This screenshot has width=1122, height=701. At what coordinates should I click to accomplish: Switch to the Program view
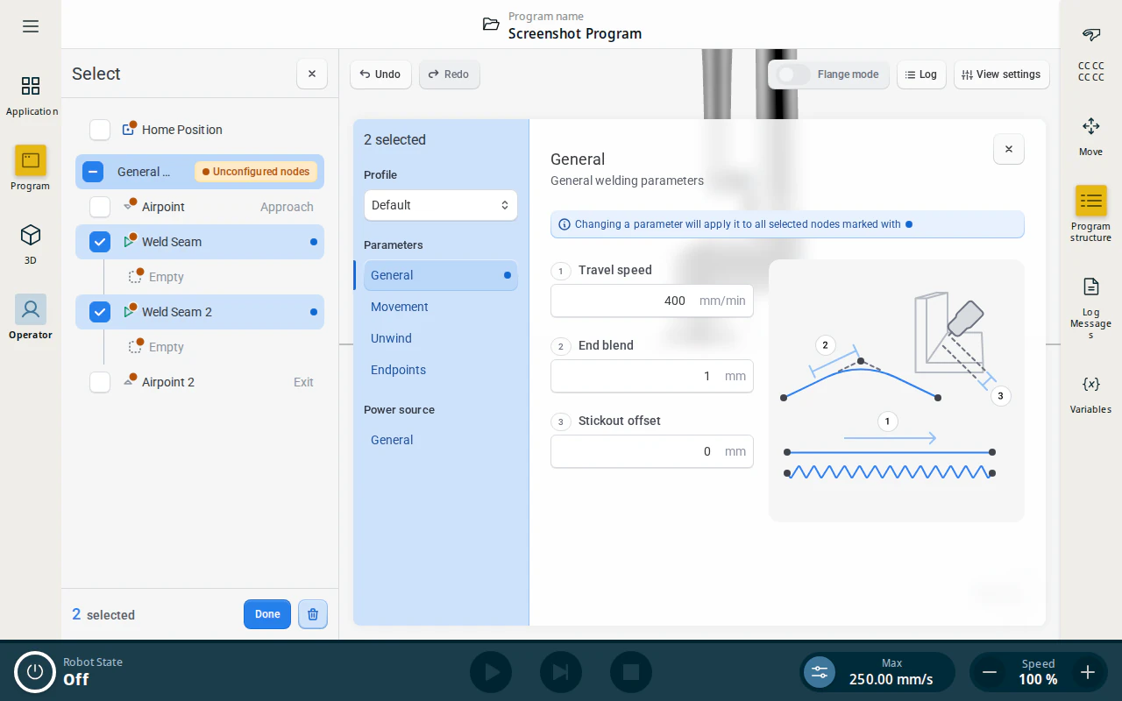[x=31, y=168]
